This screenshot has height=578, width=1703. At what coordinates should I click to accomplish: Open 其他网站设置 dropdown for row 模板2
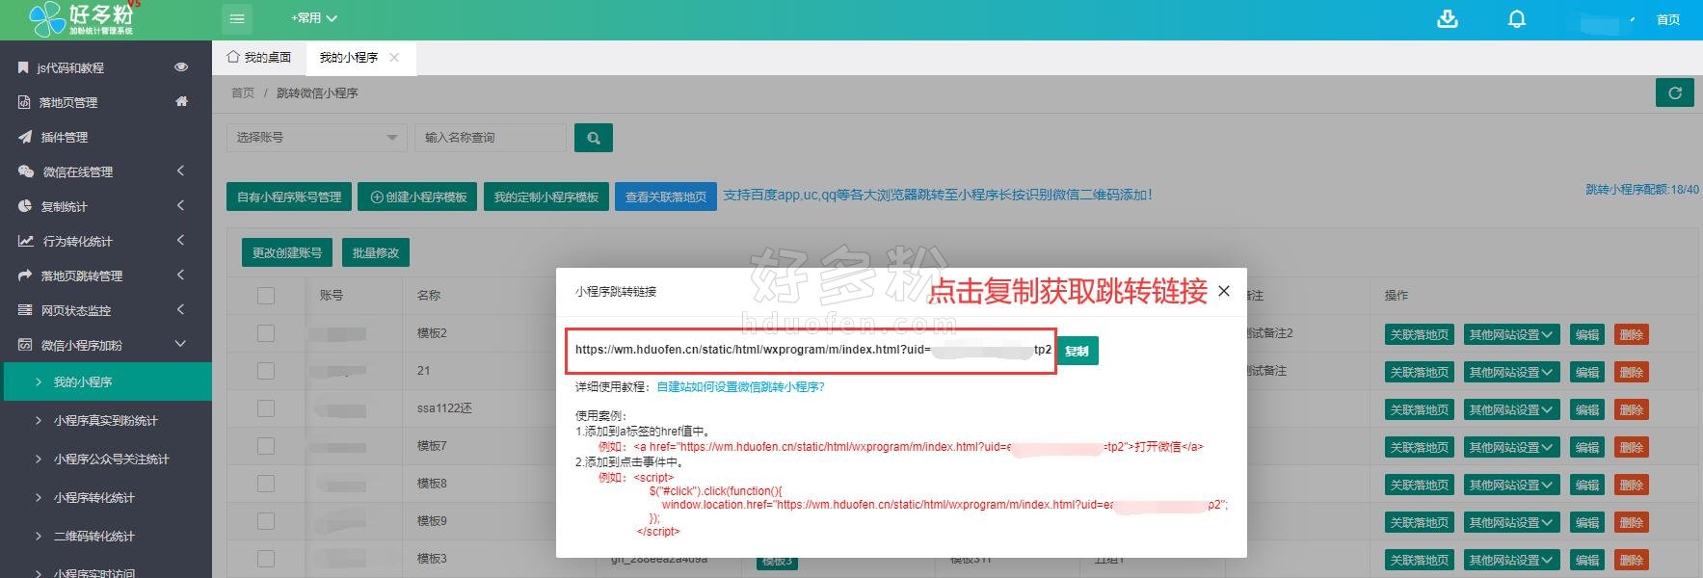pos(1511,334)
